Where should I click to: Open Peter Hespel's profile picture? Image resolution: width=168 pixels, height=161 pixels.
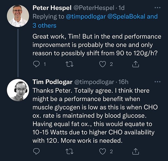(x=18, y=16)
